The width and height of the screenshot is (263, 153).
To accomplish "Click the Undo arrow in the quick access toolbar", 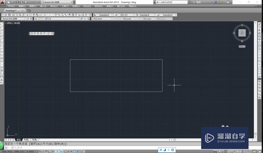I will point(30,2).
